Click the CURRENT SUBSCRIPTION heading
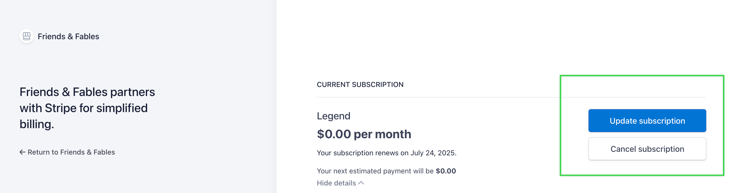Screen dimensions: 739x193 point(360,84)
